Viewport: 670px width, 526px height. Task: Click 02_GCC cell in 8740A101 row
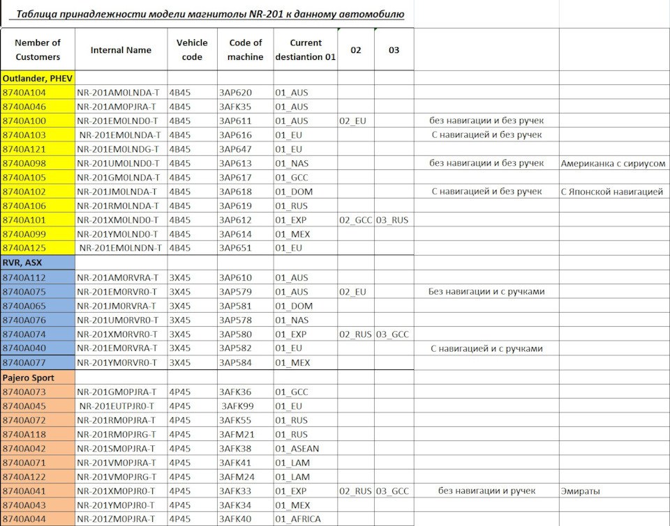[355, 219]
